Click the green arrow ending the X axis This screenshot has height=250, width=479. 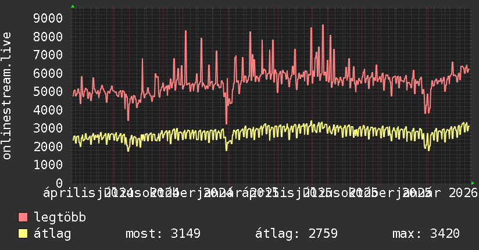473,183
